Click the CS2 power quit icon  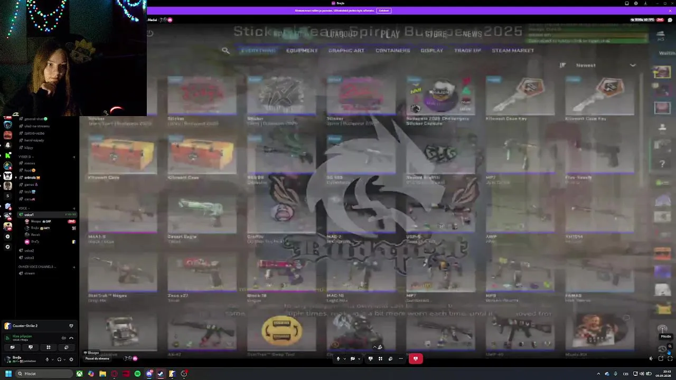[150, 33]
